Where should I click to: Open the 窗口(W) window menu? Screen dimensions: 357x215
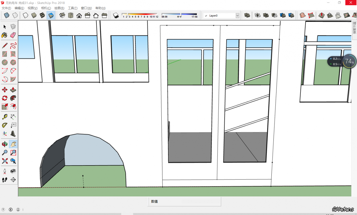click(x=86, y=8)
